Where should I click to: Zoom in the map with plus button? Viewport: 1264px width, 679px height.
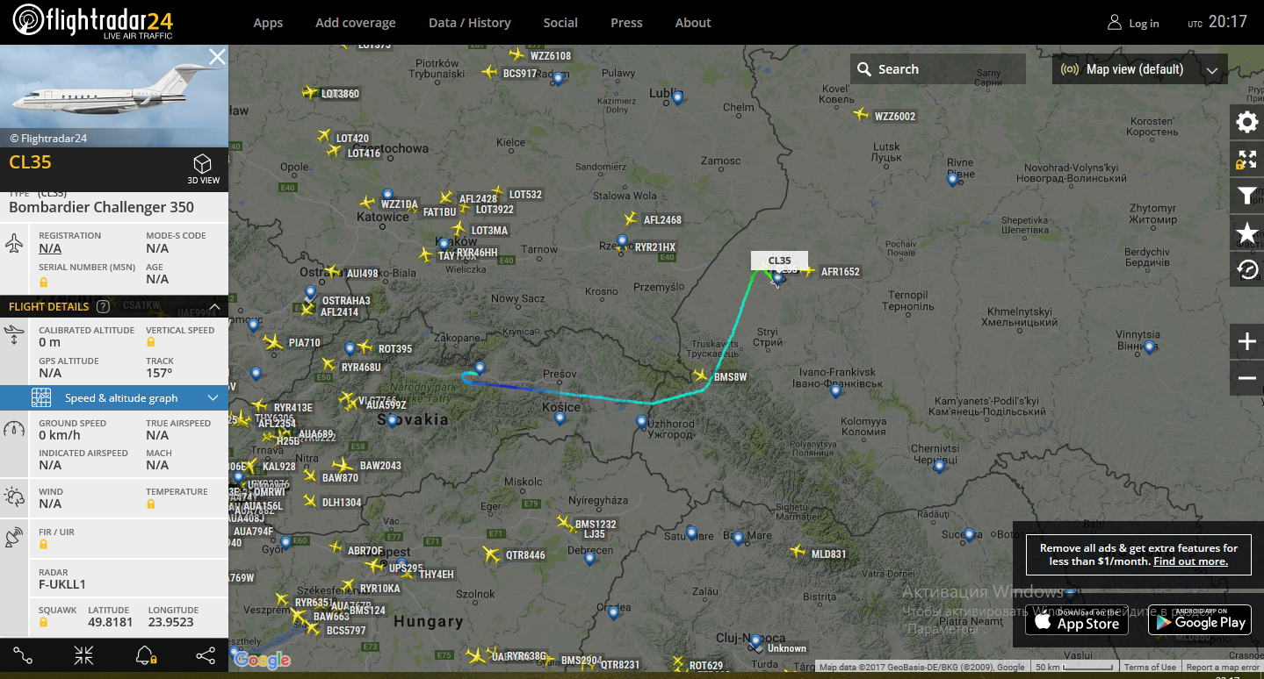1246,341
